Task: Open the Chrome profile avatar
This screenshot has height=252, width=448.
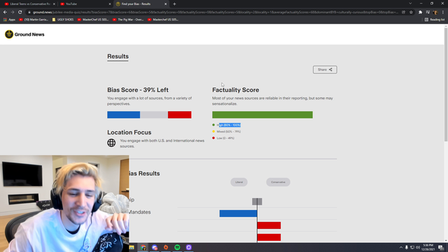Action: tap(435, 13)
